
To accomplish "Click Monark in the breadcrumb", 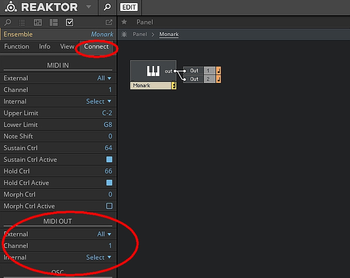I will pyautogui.click(x=169, y=34).
